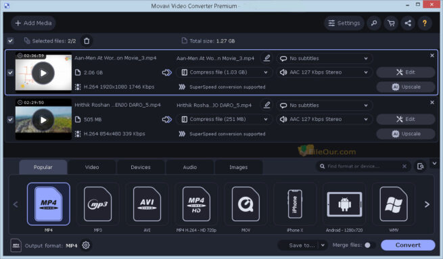The image size is (443, 259).
Task: Click conversion arrow icon for Hrithik Roshan file
Action: (x=166, y=120)
